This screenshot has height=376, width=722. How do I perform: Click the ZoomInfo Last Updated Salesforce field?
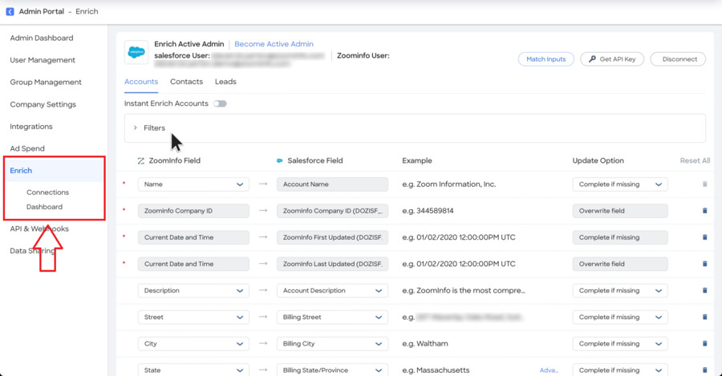click(332, 265)
